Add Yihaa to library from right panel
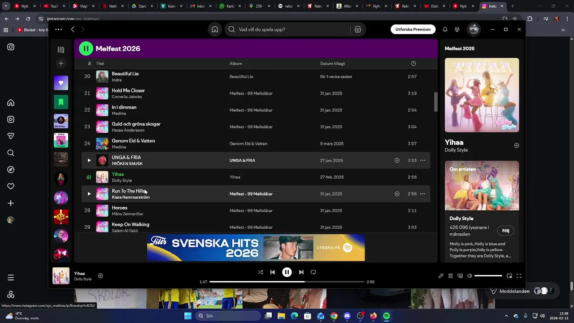574x323 pixels. 516,145
